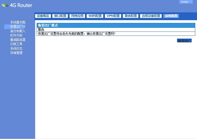The width and height of the screenshot is (197, 139).
Task: Switch to the 路由配置 tab
Action: [131, 16]
